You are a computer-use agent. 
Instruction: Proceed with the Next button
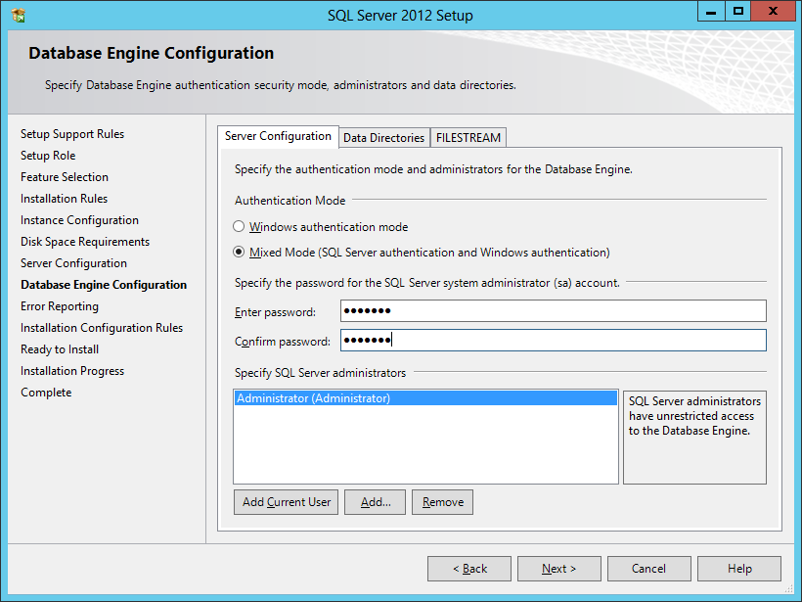click(558, 569)
